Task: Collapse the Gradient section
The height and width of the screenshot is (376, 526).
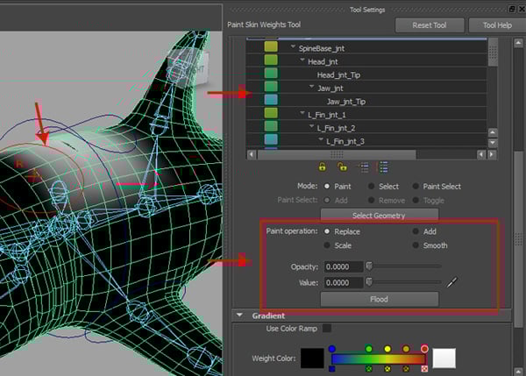Action: [x=238, y=316]
